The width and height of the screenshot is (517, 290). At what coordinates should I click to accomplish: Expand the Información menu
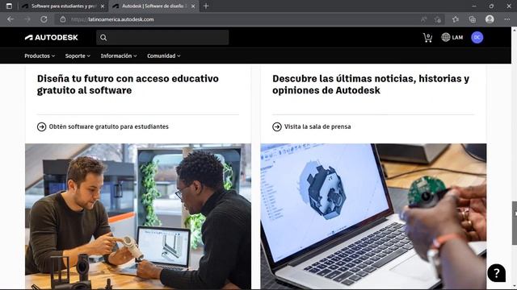pos(119,56)
